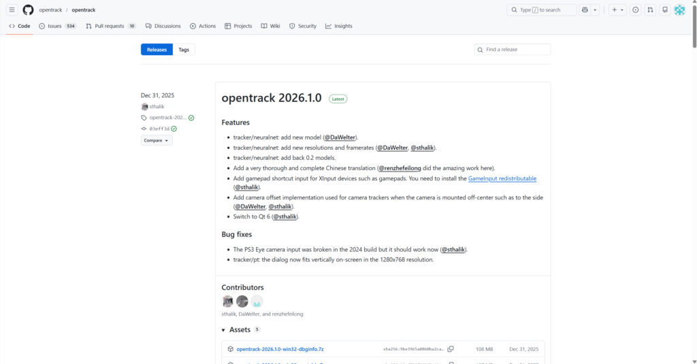This screenshot has width=697, height=364.
Task: Open the issues icon in top header
Action: 636,10
